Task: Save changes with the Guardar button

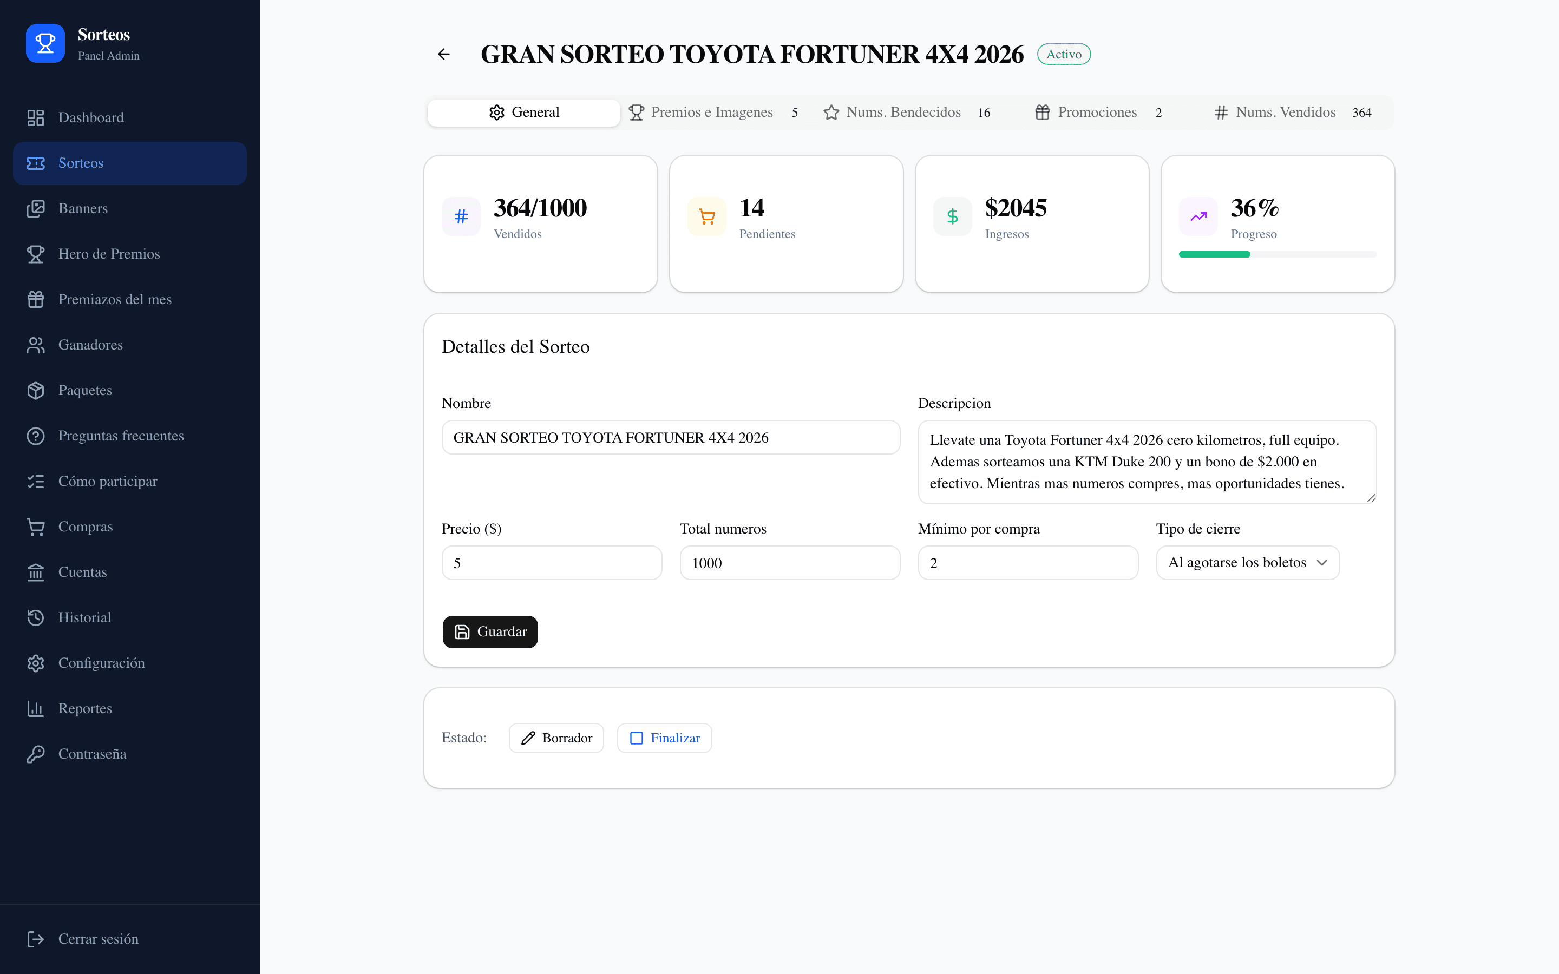Action: tap(489, 632)
